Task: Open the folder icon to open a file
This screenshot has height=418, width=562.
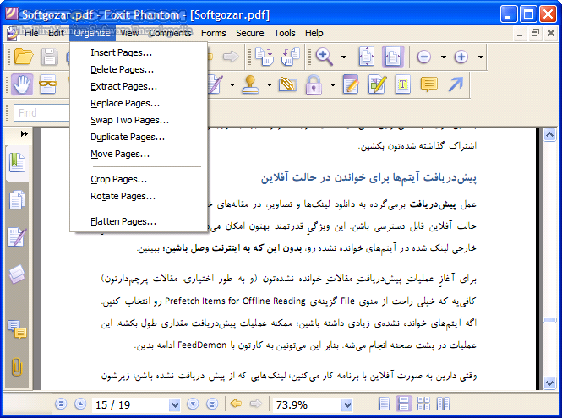Action: click(24, 57)
